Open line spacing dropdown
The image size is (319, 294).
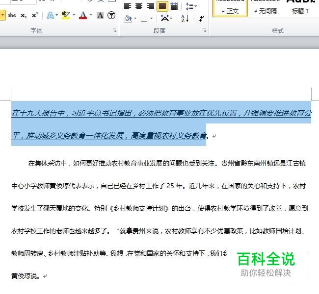click(x=191, y=6)
